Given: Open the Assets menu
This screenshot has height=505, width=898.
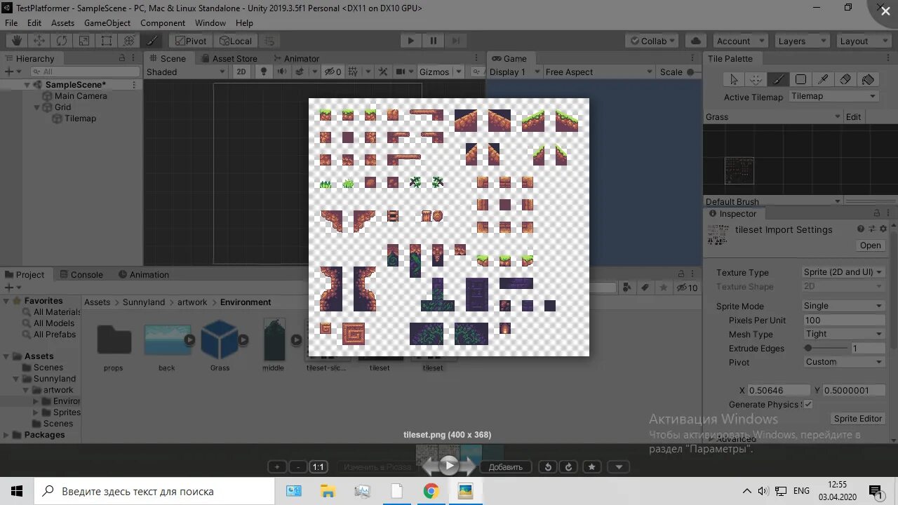Looking at the screenshot, I should coord(62,22).
